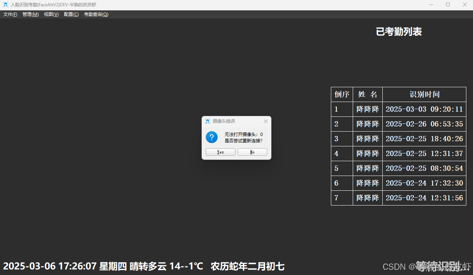The width and height of the screenshot is (473, 275).
Task: Click row number 2 cell
Action: click(342, 124)
